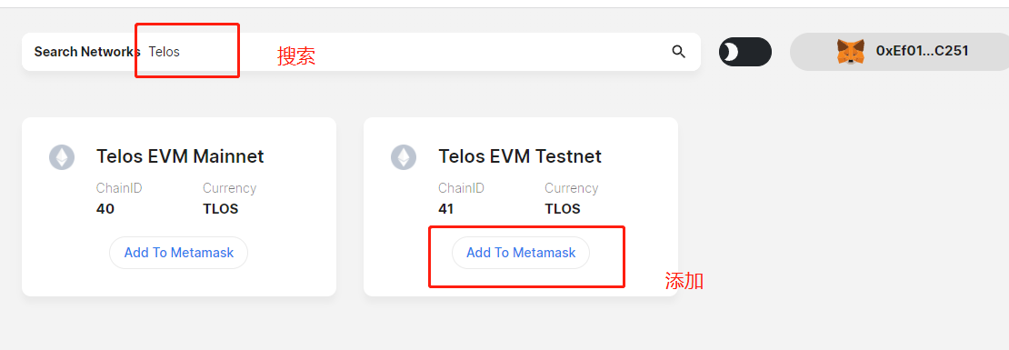The height and width of the screenshot is (350, 1009).
Task: Select the Telos EVM Testnet title
Action: 520,156
